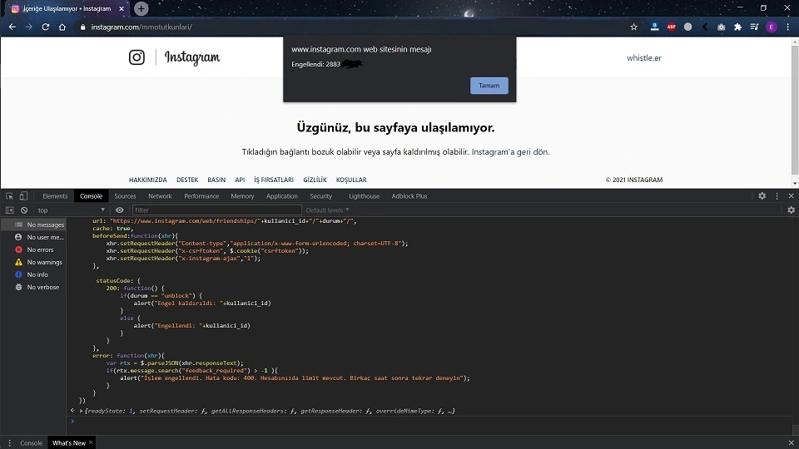Screen dimensions: 799x449
Task: Open the Chrome profile avatar
Action: [771, 27]
